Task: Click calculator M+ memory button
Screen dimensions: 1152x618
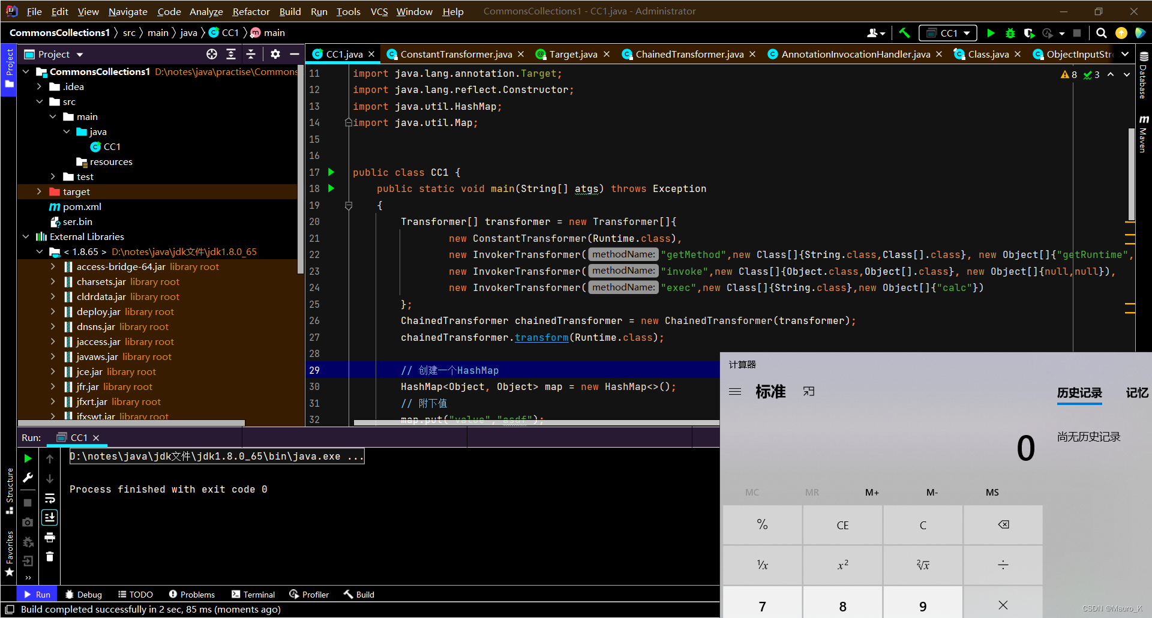Action: tap(872, 493)
